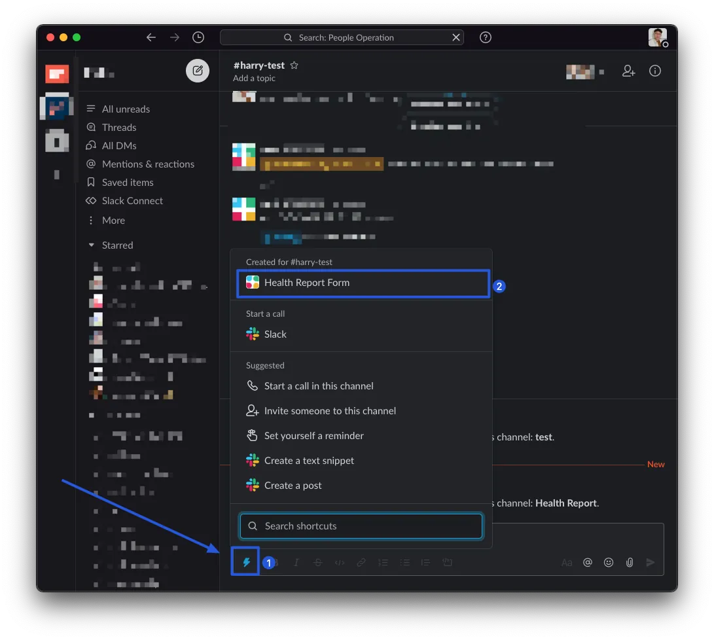The width and height of the screenshot is (714, 640).
Task: Click the lightning bolt shortcuts icon
Action: point(246,562)
